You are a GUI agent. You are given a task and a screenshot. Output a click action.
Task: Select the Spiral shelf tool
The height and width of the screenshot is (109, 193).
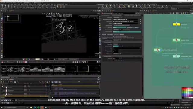click(x=61, y=6)
